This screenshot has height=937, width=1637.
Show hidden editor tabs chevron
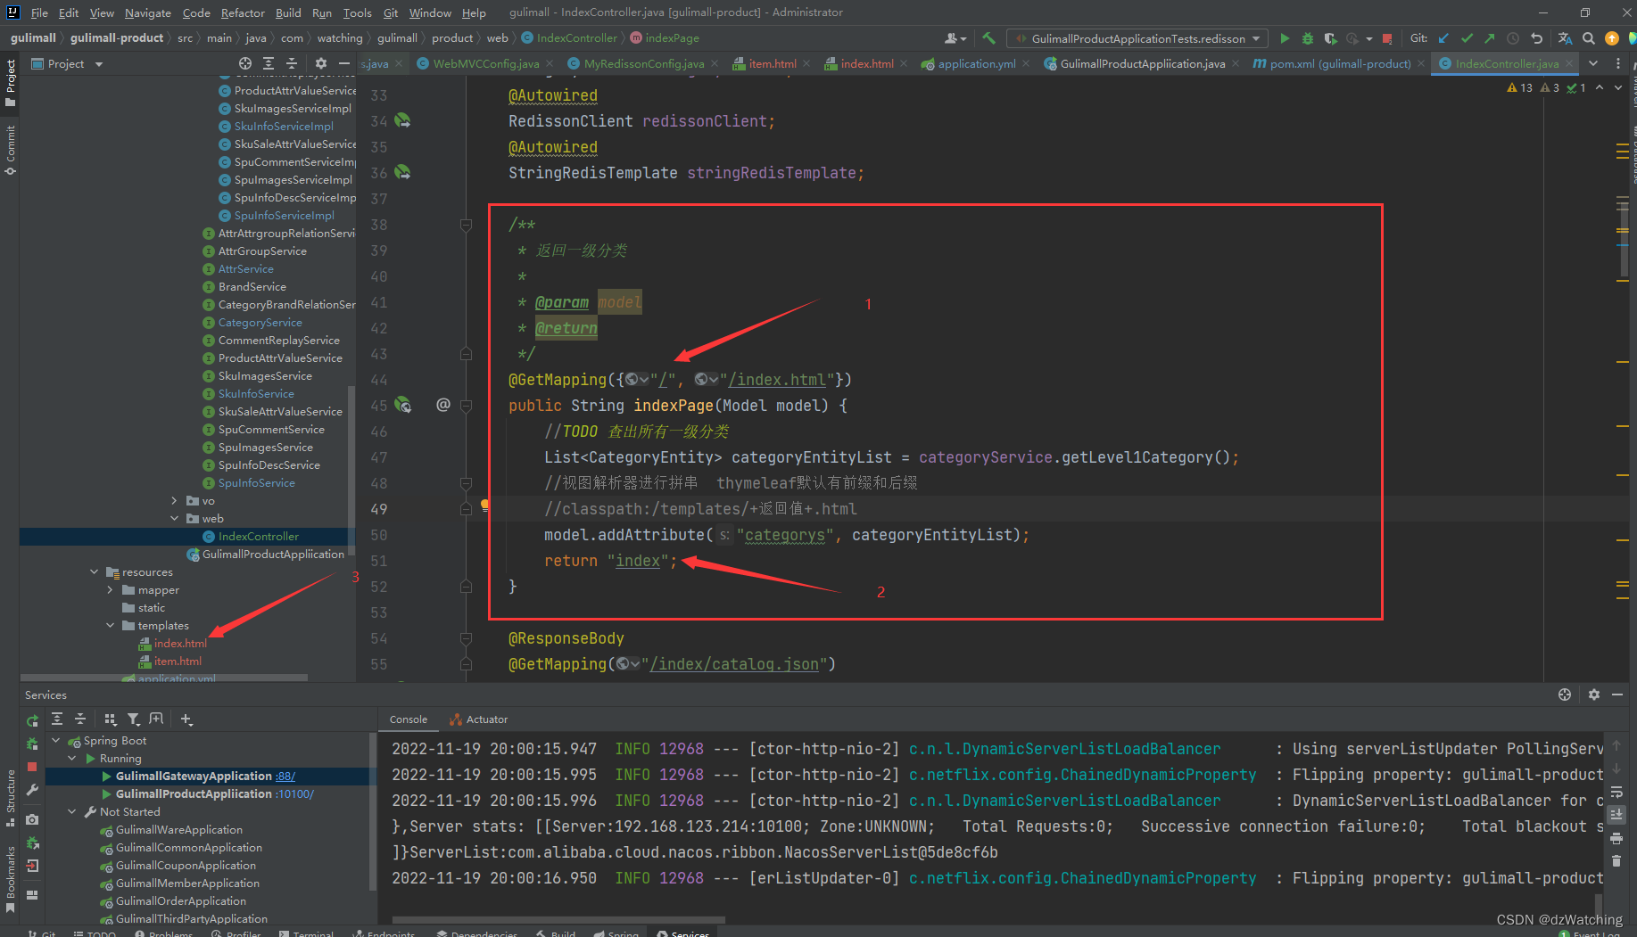coord(1593,63)
